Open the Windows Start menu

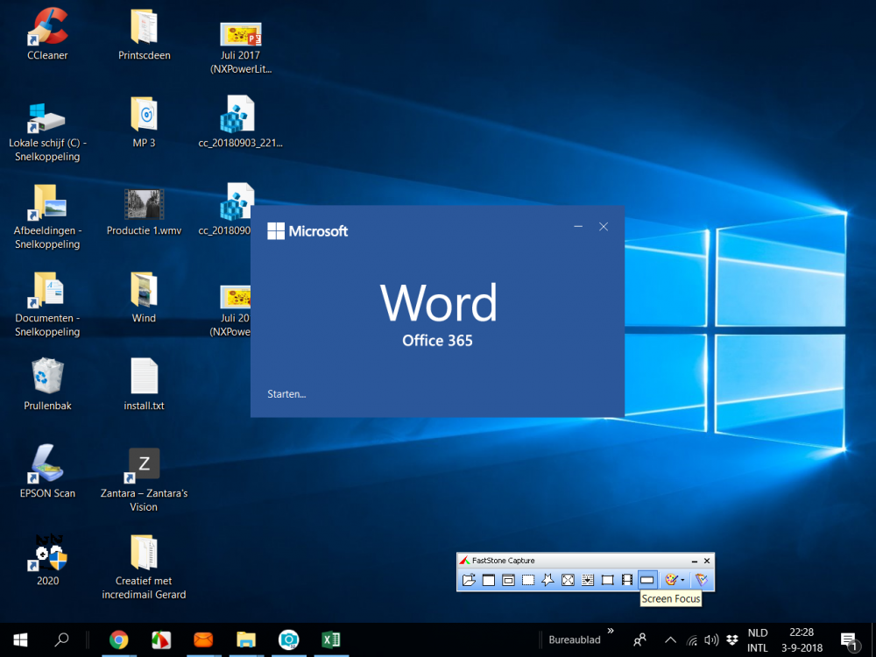[x=20, y=640]
